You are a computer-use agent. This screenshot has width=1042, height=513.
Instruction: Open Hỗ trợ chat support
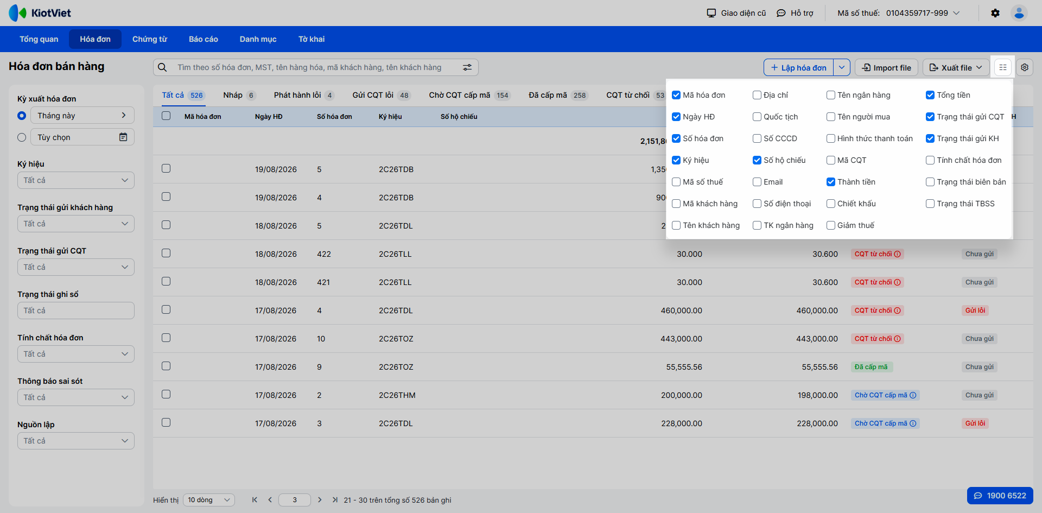[x=795, y=13]
